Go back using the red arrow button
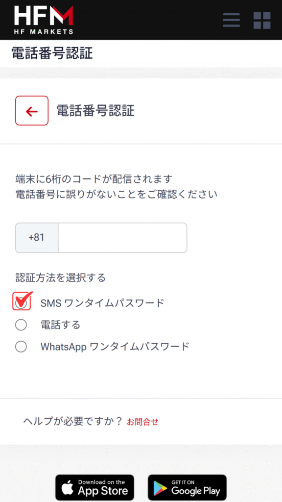The image size is (282, 502). tap(32, 110)
